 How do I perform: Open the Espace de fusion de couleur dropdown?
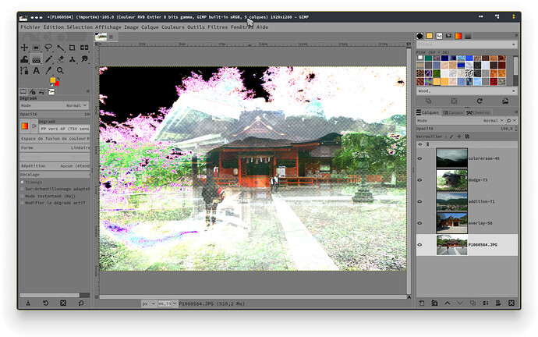55,139
